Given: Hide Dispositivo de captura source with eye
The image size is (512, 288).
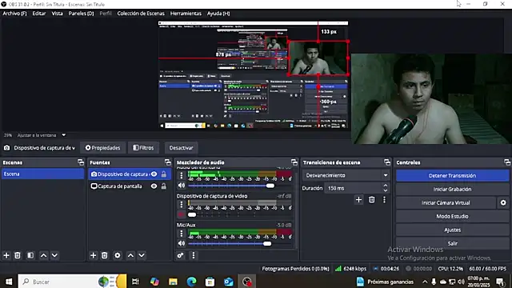Looking at the screenshot, I should pyautogui.click(x=154, y=174).
